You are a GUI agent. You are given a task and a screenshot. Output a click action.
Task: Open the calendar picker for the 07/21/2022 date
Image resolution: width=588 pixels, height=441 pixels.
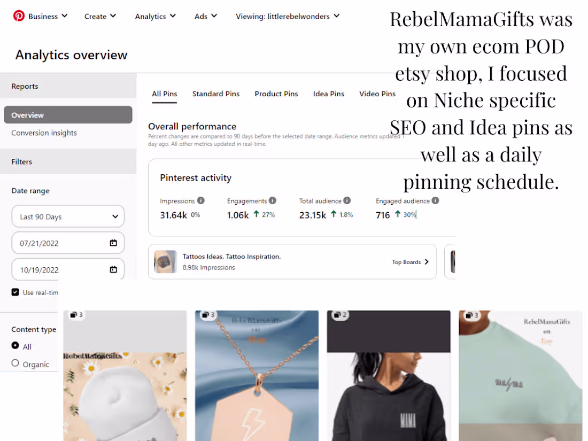coord(113,243)
